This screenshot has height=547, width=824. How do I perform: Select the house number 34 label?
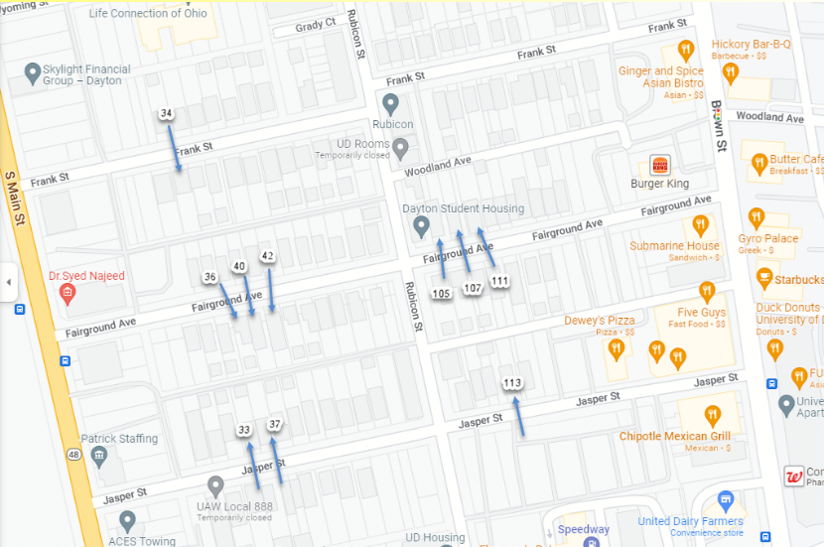(166, 113)
